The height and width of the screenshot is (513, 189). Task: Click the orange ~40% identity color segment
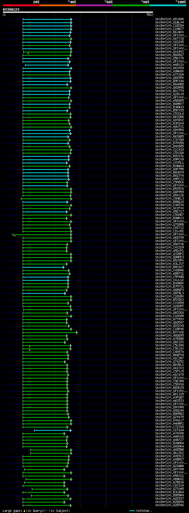click(x=58, y=5)
